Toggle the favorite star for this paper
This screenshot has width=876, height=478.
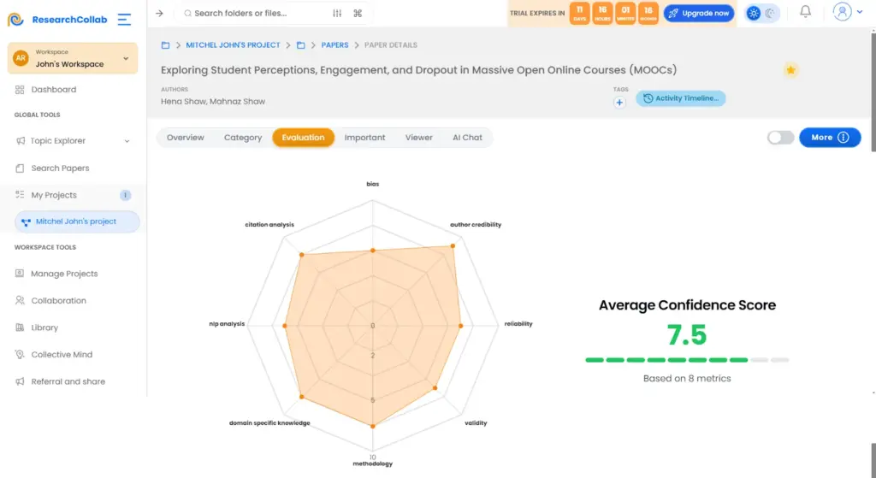(x=790, y=70)
